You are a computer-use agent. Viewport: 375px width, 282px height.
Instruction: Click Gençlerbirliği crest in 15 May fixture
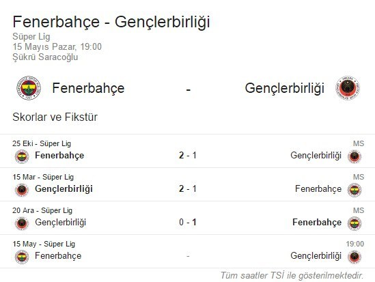[355, 257]
